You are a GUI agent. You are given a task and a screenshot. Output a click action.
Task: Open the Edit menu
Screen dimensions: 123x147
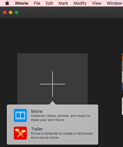(49, 3)
